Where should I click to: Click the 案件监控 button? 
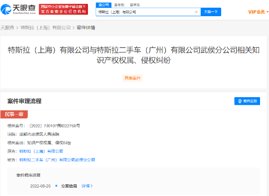[247, 101]
